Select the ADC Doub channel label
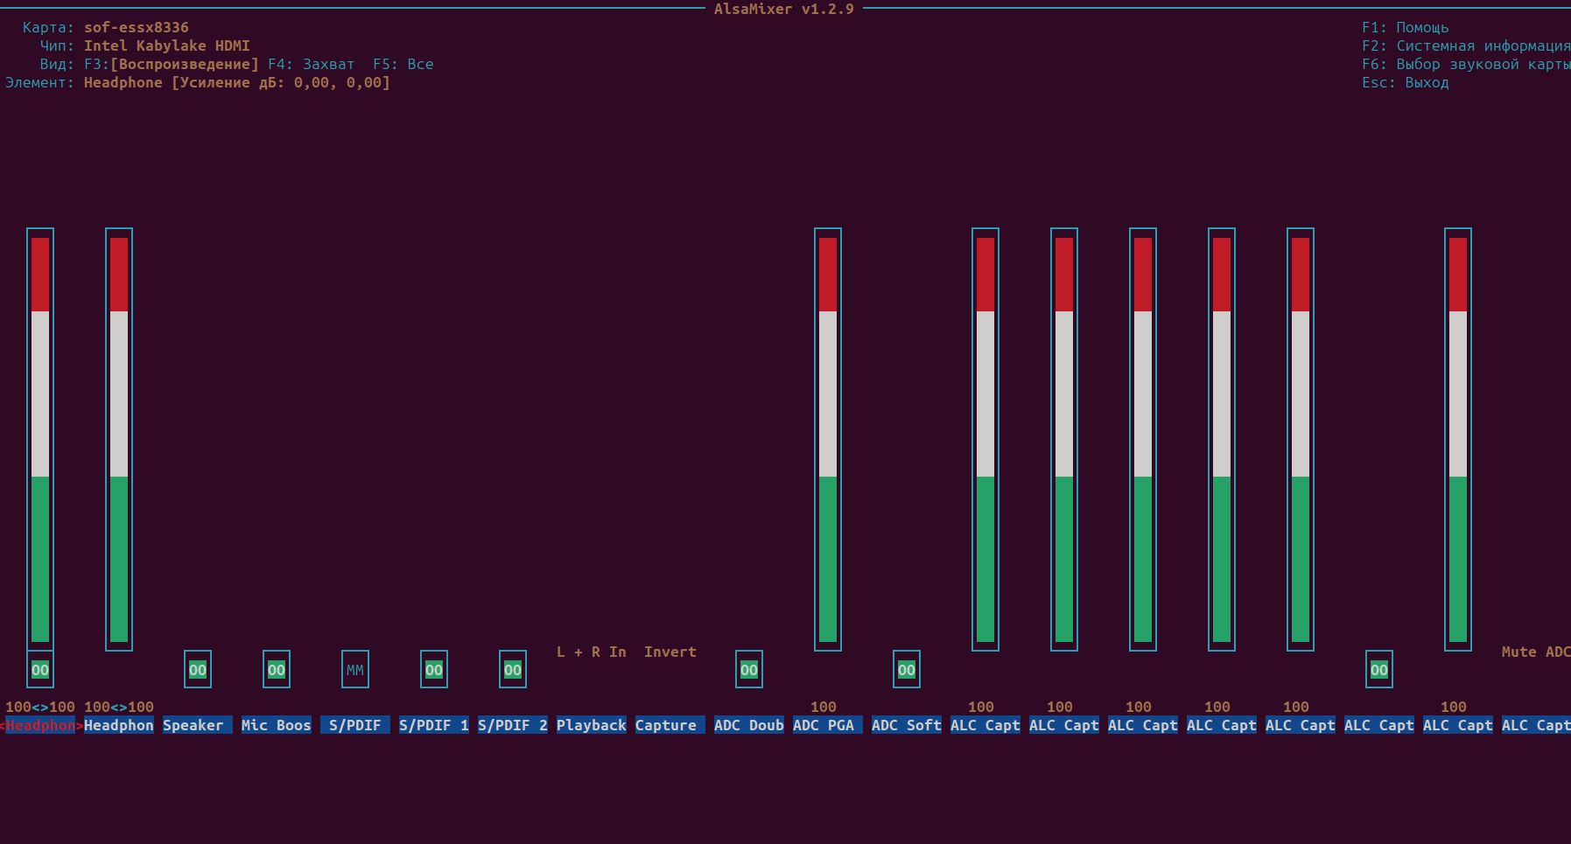This screenshot has height=844, width=1571. tap(749, 725)
